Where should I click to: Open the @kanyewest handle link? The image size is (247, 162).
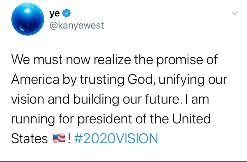coord(77,25)
